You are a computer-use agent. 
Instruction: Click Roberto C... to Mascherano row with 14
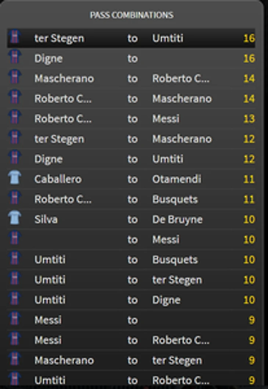[x=131, y=99]
